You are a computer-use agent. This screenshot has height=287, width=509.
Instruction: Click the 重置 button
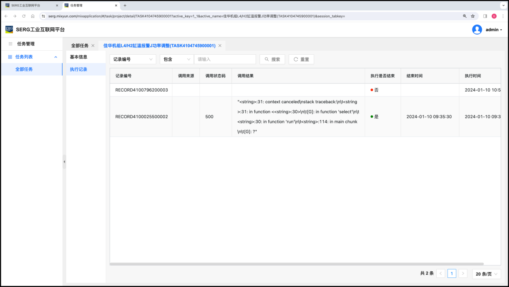click(301, 59)
